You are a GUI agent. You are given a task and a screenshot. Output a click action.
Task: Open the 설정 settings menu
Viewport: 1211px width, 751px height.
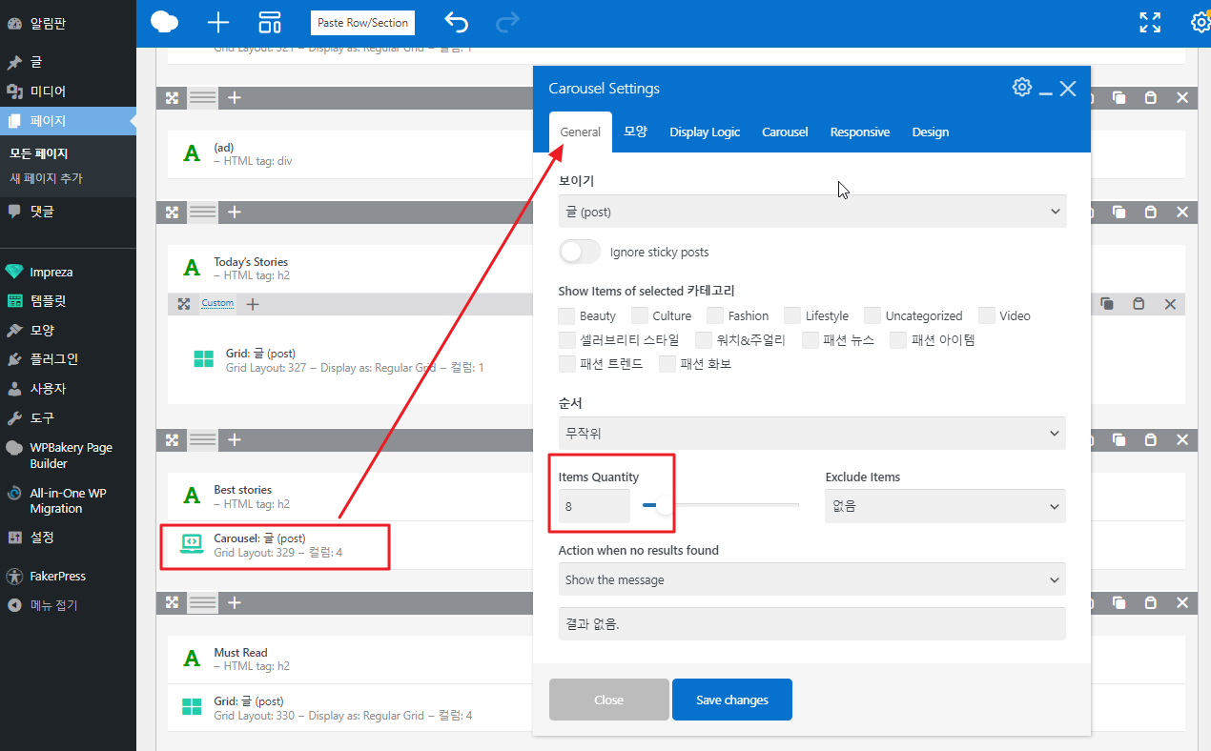tap(68, 537)
